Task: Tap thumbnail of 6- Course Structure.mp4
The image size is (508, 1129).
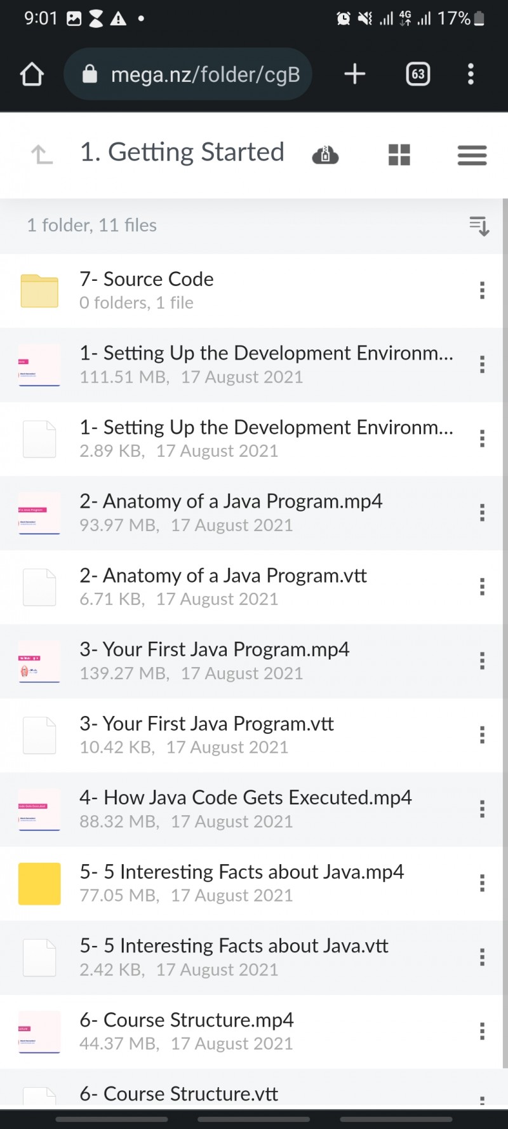Action: tap(39, 1031)
